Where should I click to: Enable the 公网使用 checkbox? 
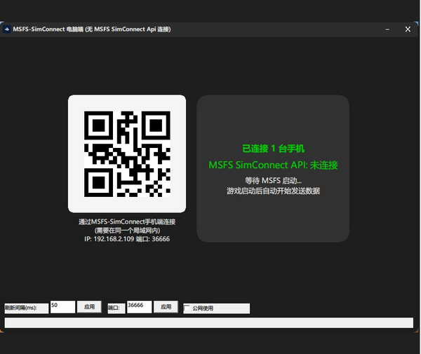187,308
